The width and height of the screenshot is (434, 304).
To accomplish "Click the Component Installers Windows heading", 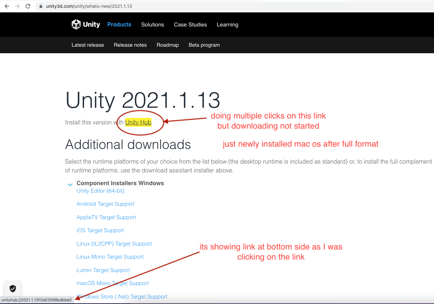I will (120, 183).
